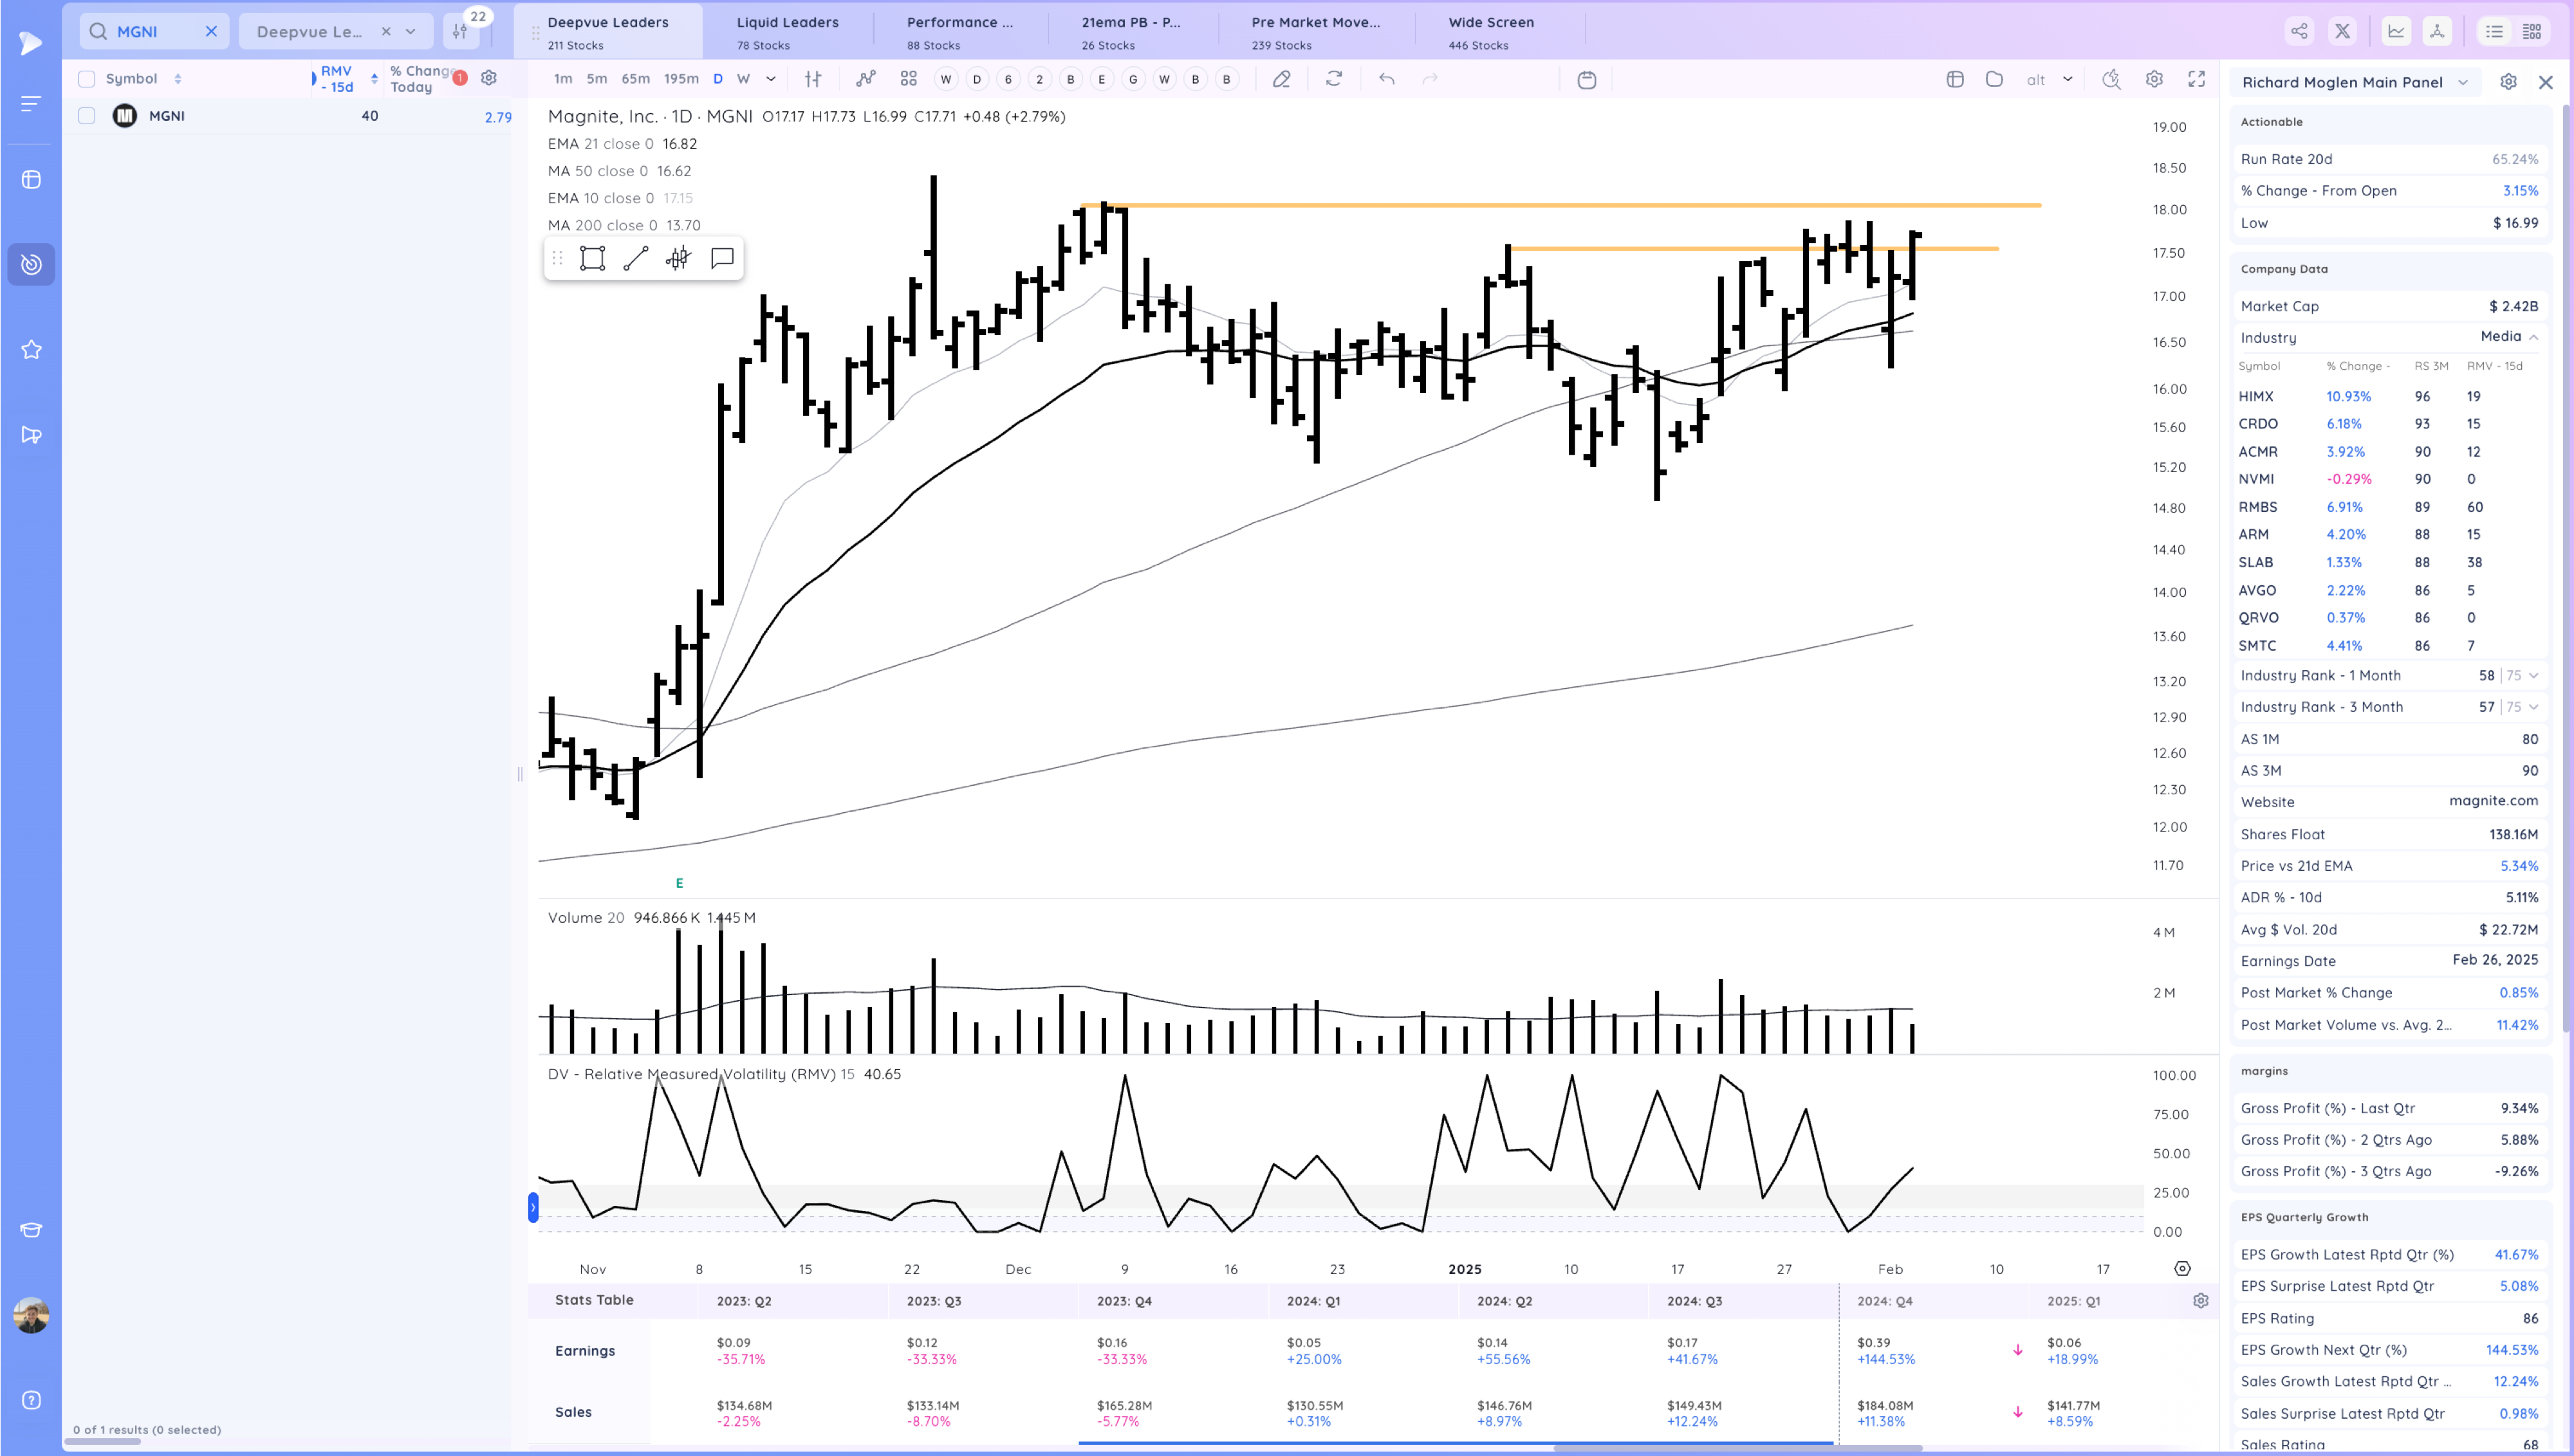
Task: Toggle the W marker circle in toolbar
Action: coord(945,79)
